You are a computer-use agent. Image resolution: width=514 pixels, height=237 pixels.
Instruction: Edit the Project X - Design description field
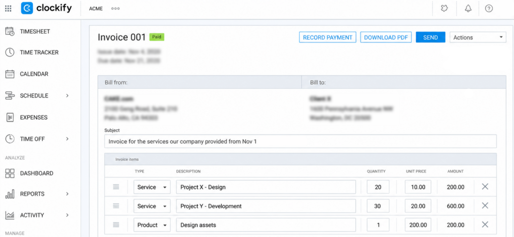pyautogui.click(x=266, y=187)
